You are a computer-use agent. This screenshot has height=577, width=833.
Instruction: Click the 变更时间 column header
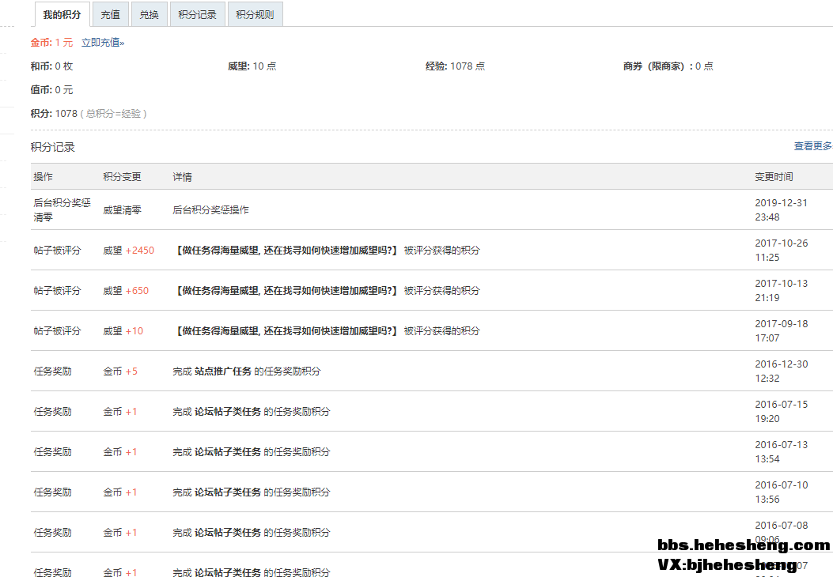(x=774, y=177)
